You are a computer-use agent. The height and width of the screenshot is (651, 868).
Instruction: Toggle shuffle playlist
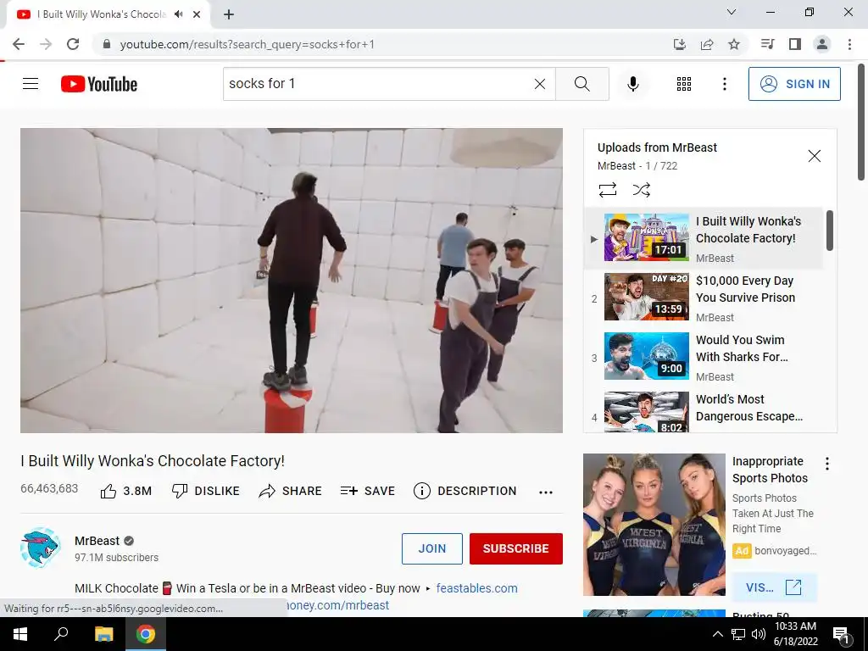point(642,190)
